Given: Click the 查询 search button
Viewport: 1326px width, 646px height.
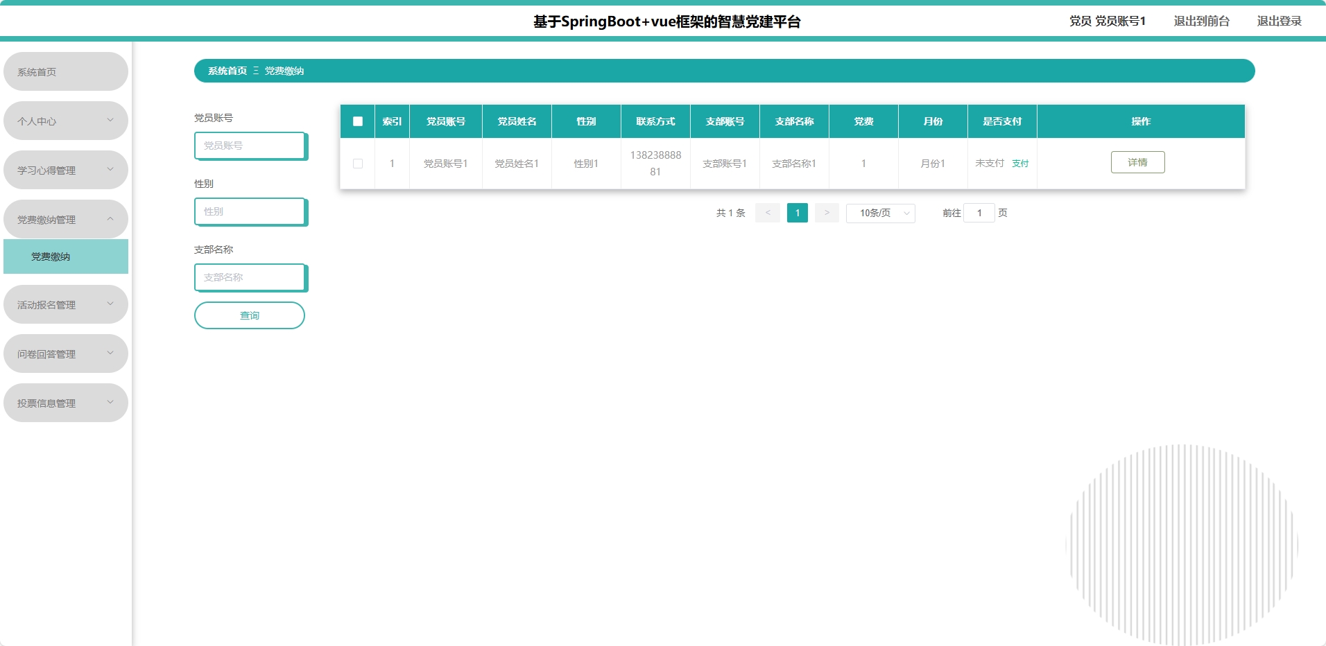Looking at the screenshot, I should (250, 315).
